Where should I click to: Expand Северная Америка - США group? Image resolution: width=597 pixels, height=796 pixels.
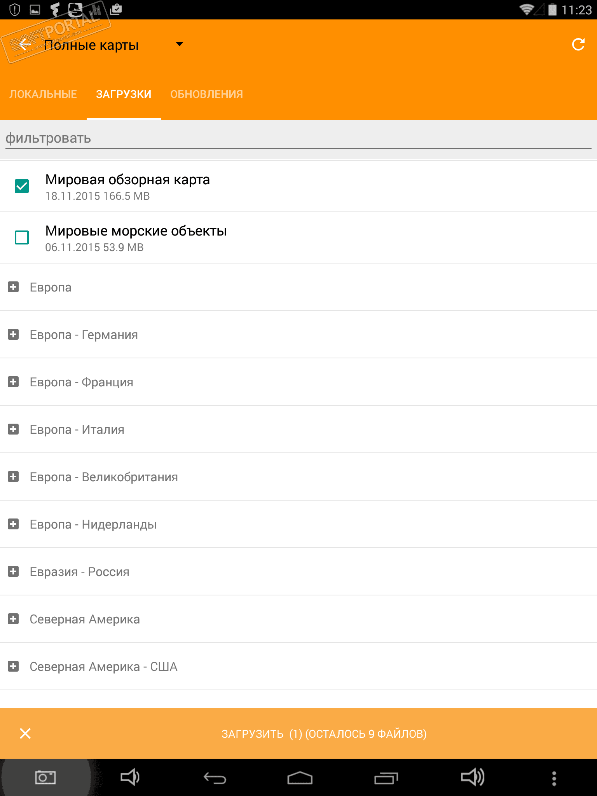(x=14, y=667)
